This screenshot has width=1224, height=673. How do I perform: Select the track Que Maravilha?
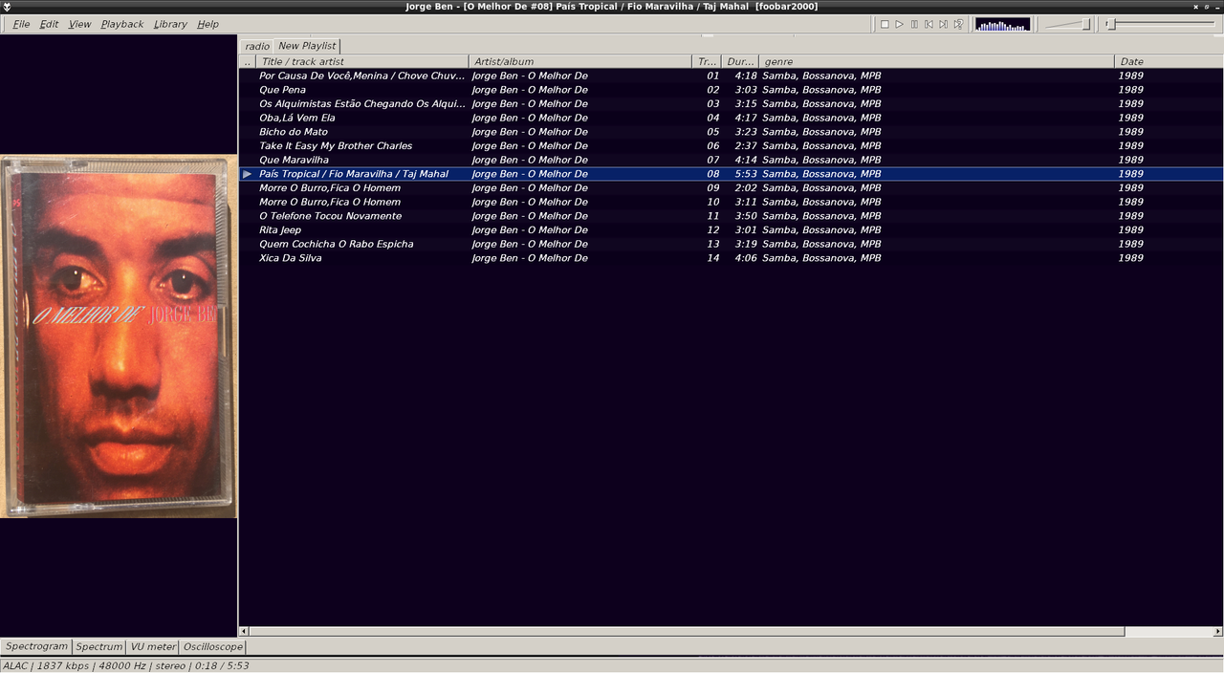pos(732,160)
